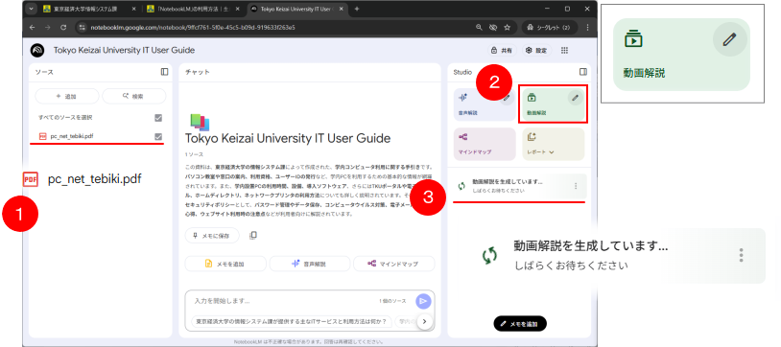The width and height of the screenshot is (781, 347).
Task: Select the Tokyo Keizai University IT User browser tab
Action: [x=296, y=9]
